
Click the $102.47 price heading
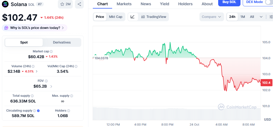point(20,17)
